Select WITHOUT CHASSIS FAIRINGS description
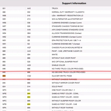Viewport: 111px width, 111px height. pos(64,79)
